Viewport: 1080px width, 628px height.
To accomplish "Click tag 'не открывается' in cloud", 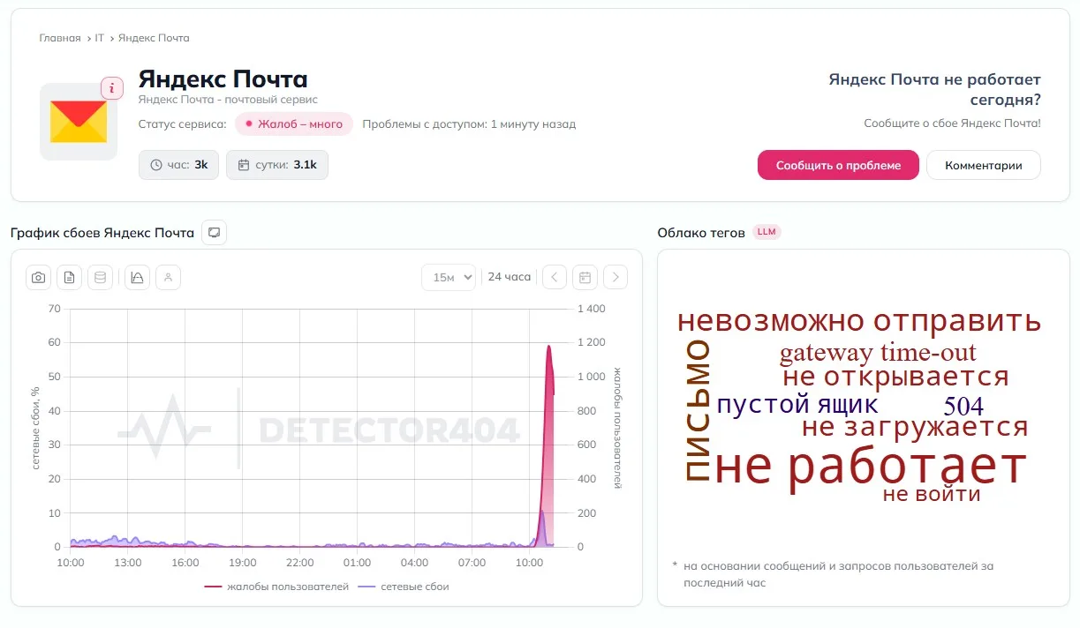I will (x=895, y=378).
